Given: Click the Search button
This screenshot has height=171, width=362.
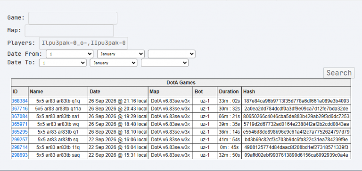Looking at the screenshot, I should (x=339, y=73).
